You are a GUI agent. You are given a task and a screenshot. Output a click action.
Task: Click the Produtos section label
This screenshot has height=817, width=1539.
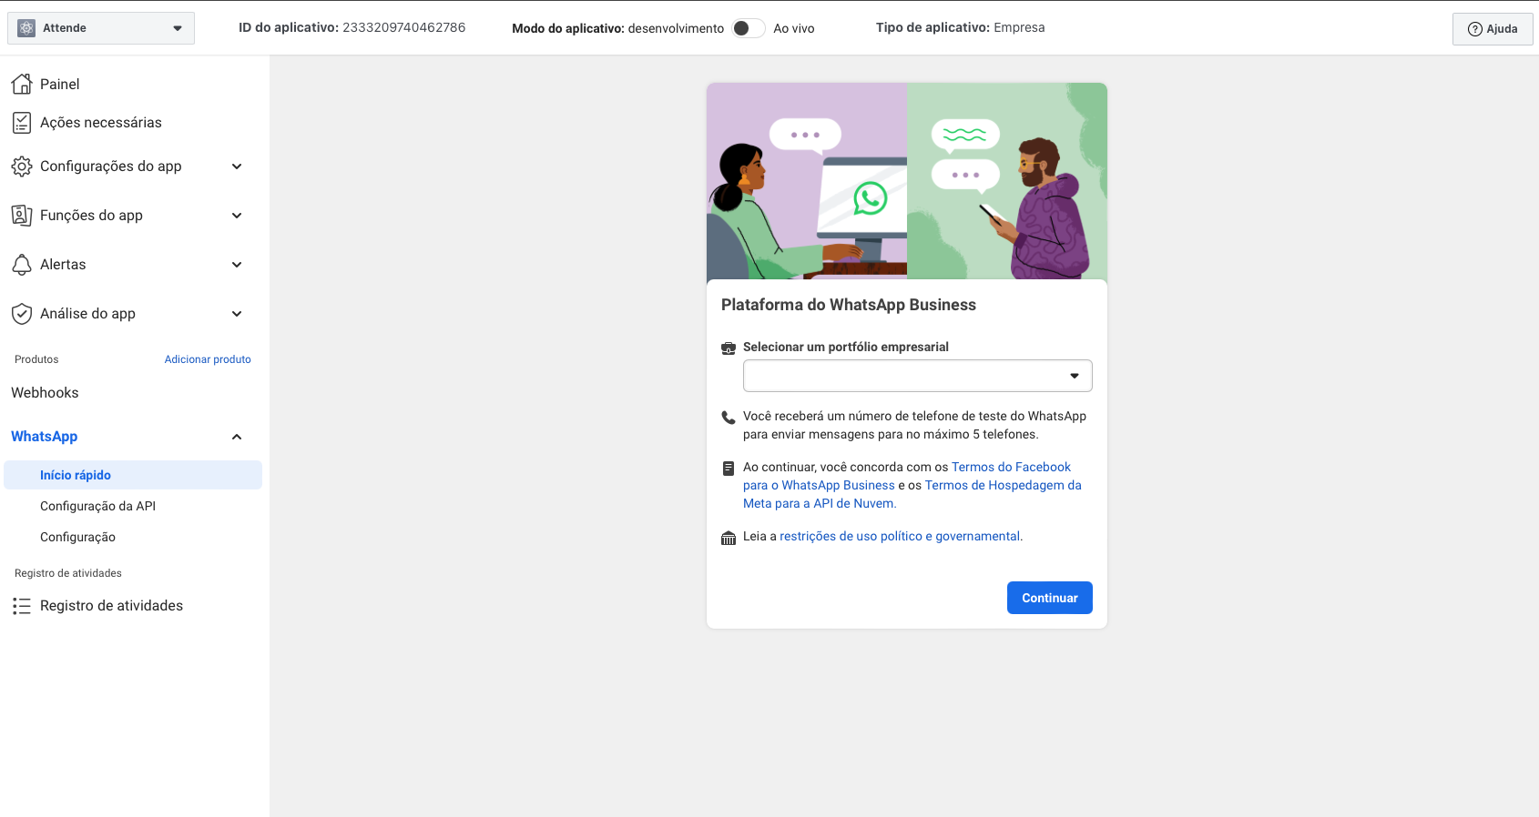[36, 359]
